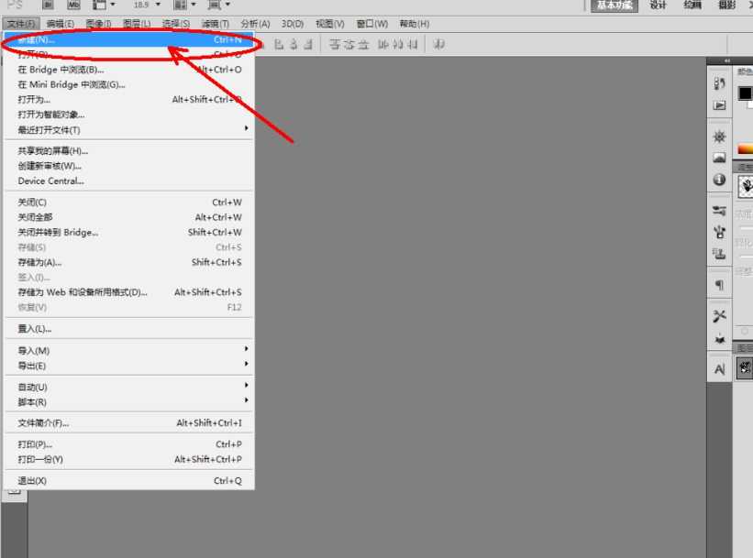Open the 编辑 menu
This screenshot has width=753, height=558.
point(59,23)
